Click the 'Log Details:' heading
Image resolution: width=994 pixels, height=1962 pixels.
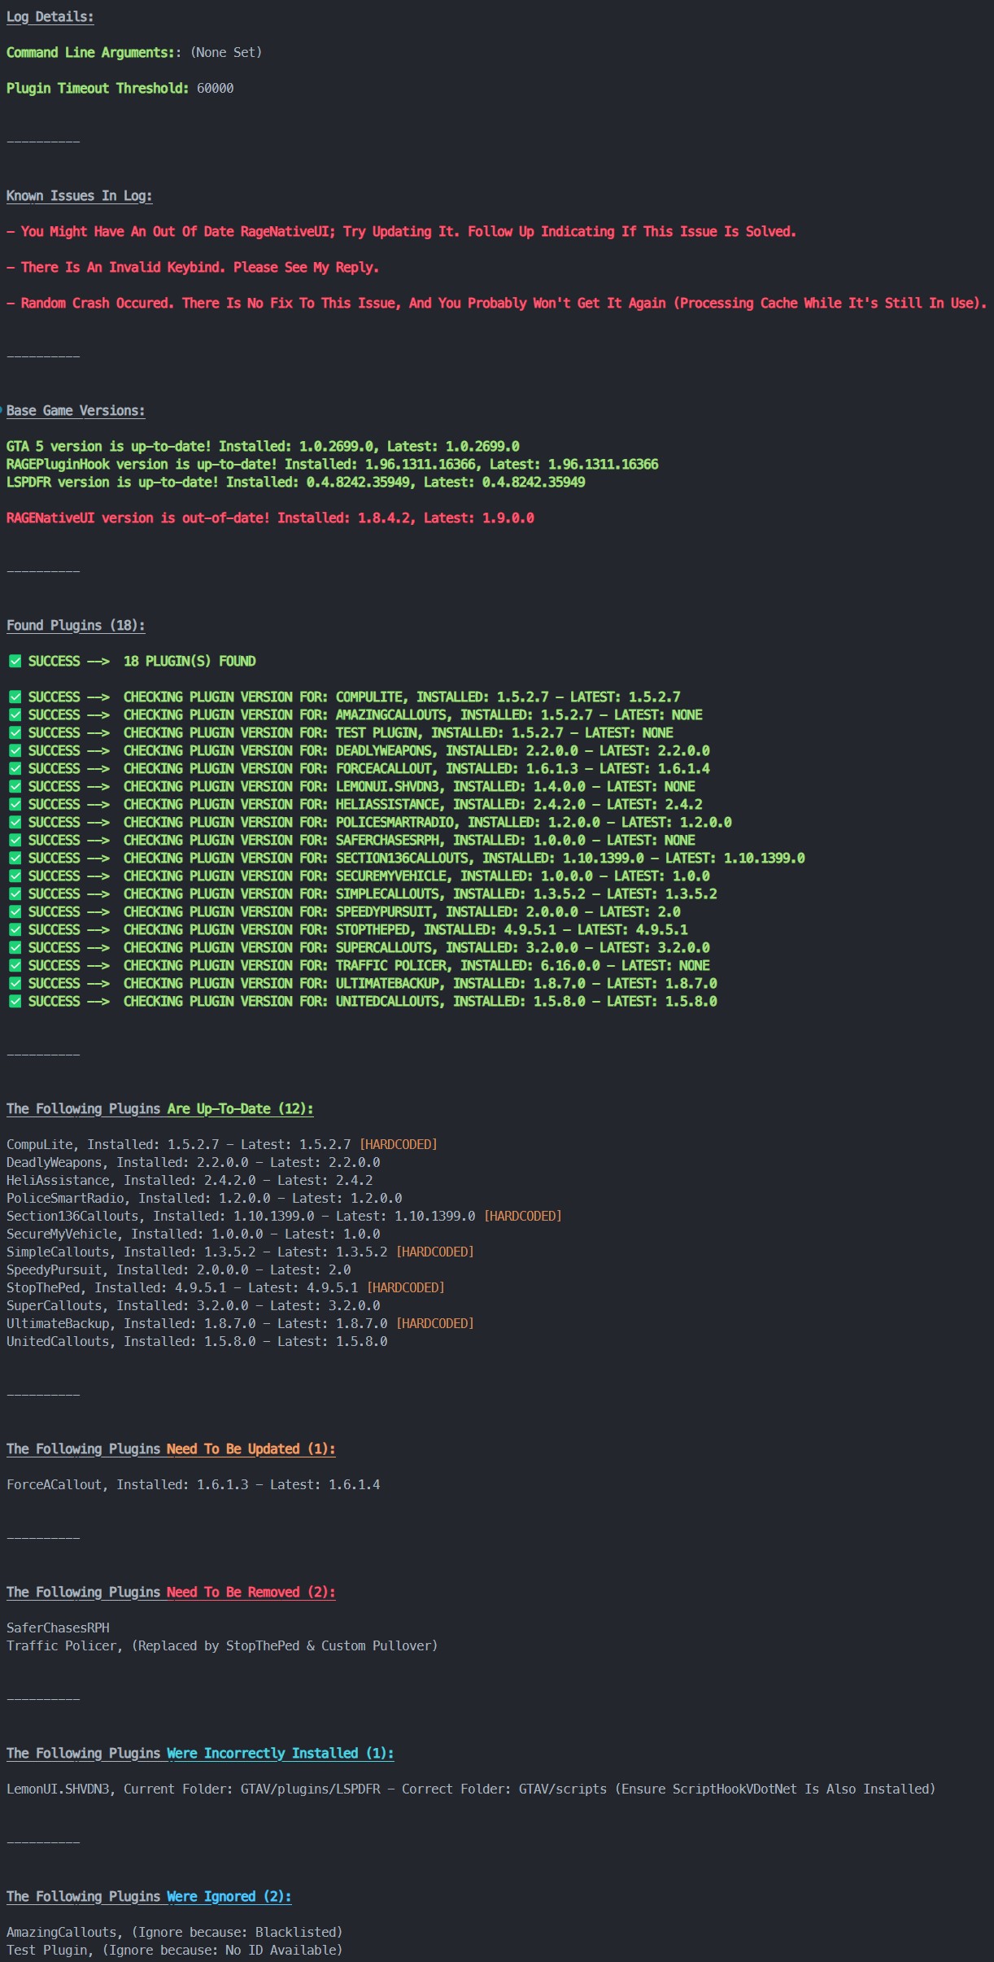(x=50, y=17)
